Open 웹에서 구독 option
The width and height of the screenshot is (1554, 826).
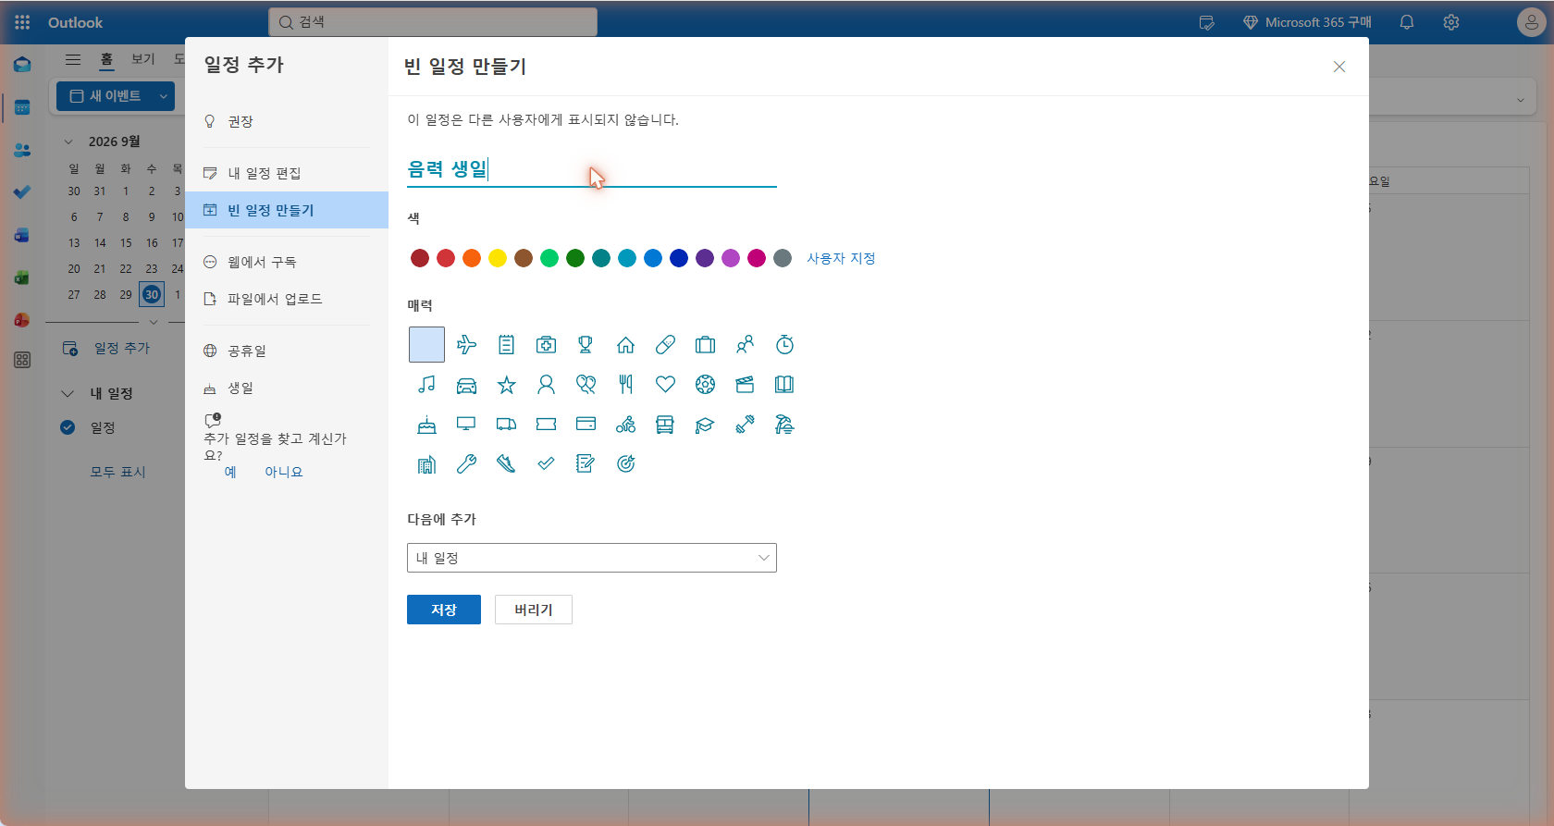point(287,262)
